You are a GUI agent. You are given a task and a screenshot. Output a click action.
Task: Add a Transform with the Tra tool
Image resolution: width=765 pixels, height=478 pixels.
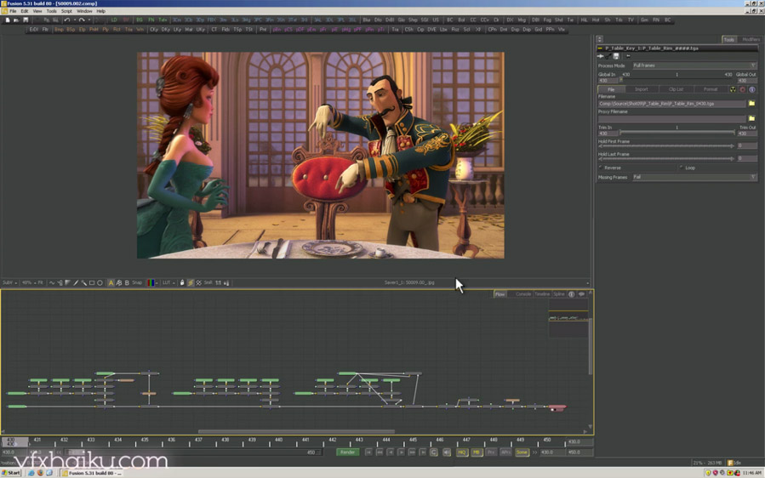click(x=395, y=29)
